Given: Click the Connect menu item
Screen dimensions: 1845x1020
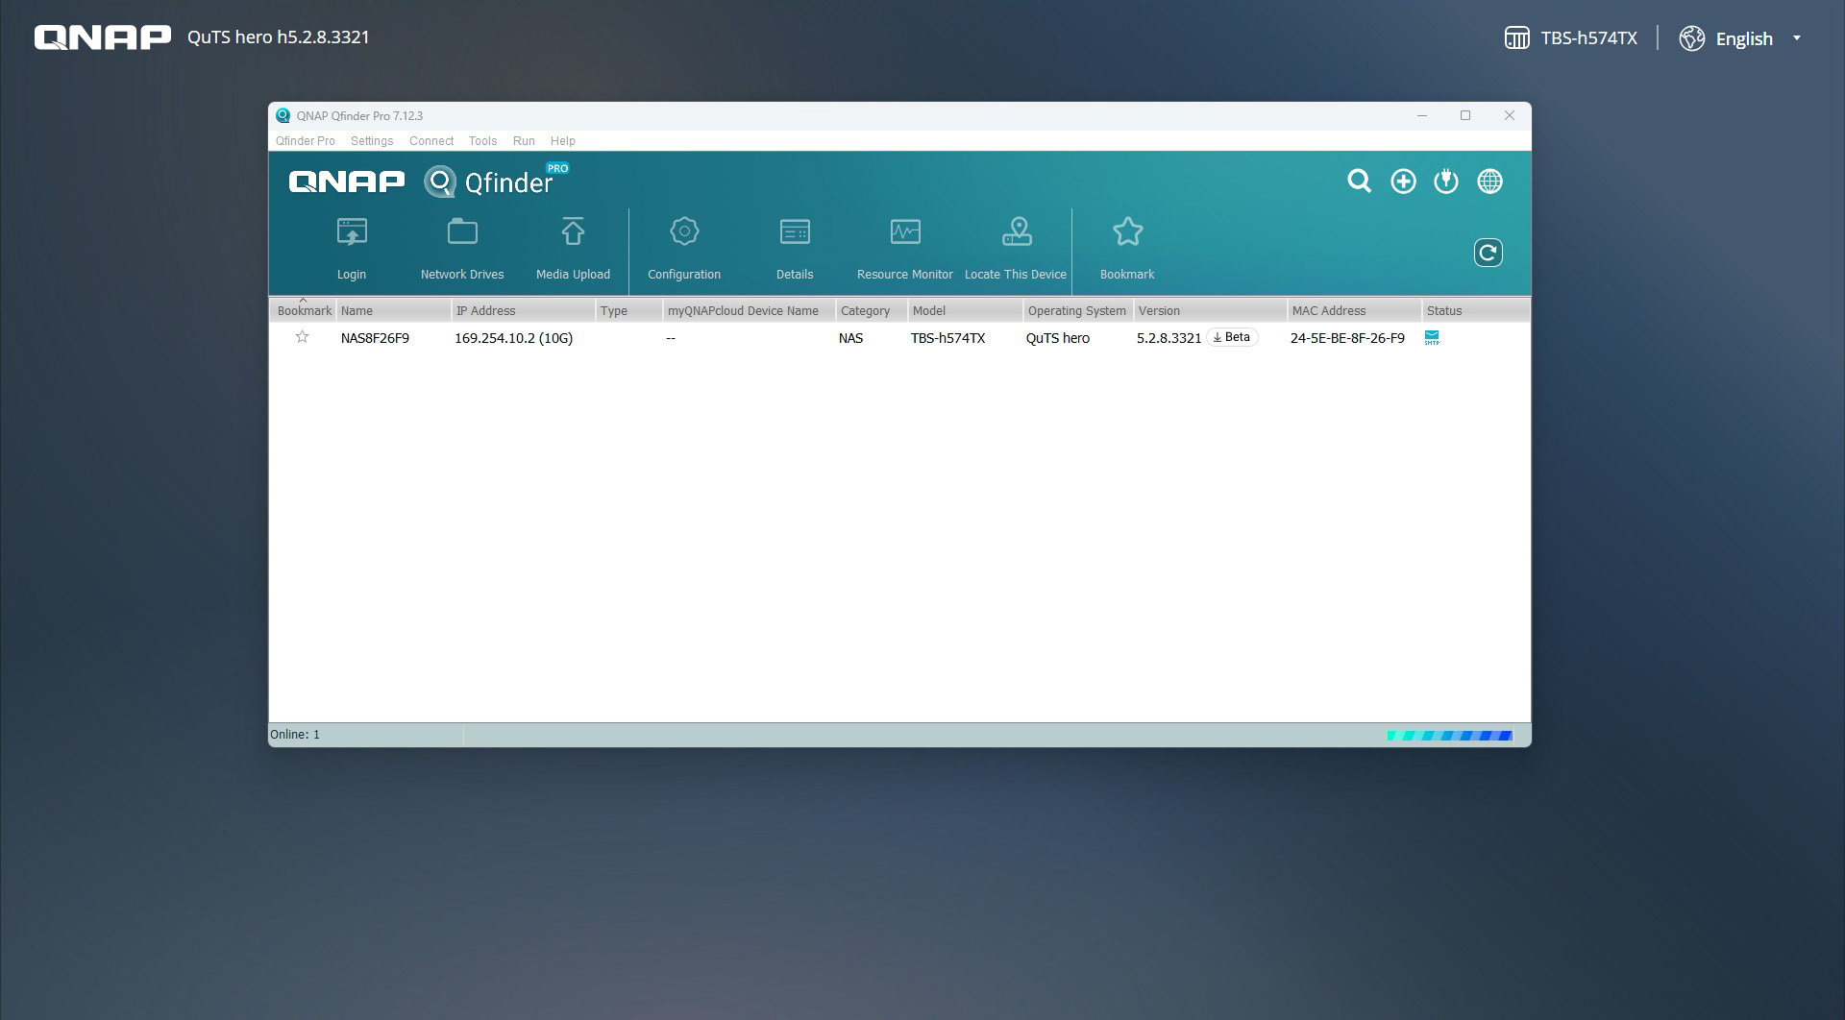Looking at the screenshot, I should (430, 140).
